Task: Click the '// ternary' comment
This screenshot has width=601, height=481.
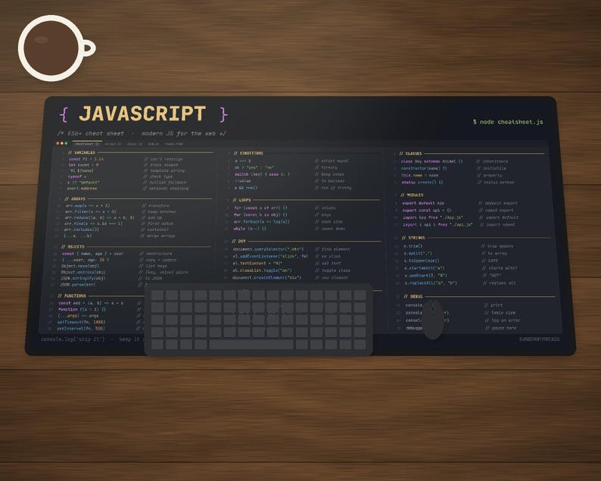Action: (325, 167)
